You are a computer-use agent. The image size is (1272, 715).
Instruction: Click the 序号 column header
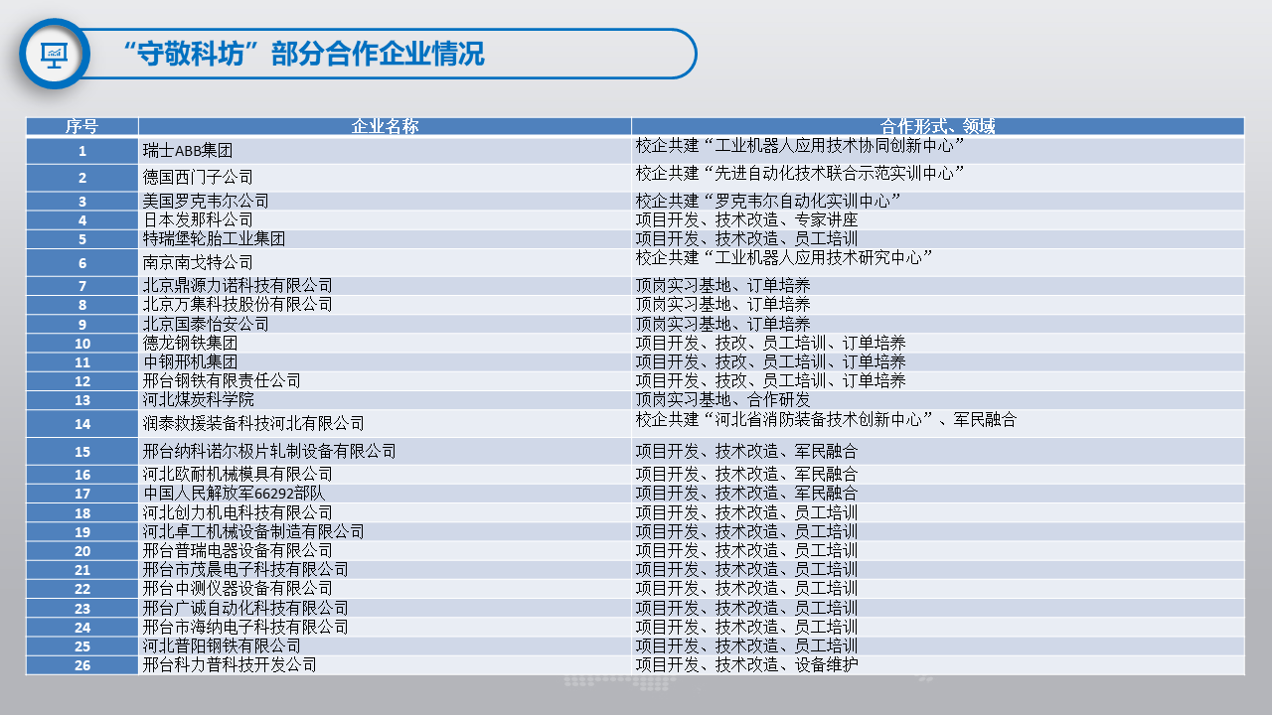[81, 126]
